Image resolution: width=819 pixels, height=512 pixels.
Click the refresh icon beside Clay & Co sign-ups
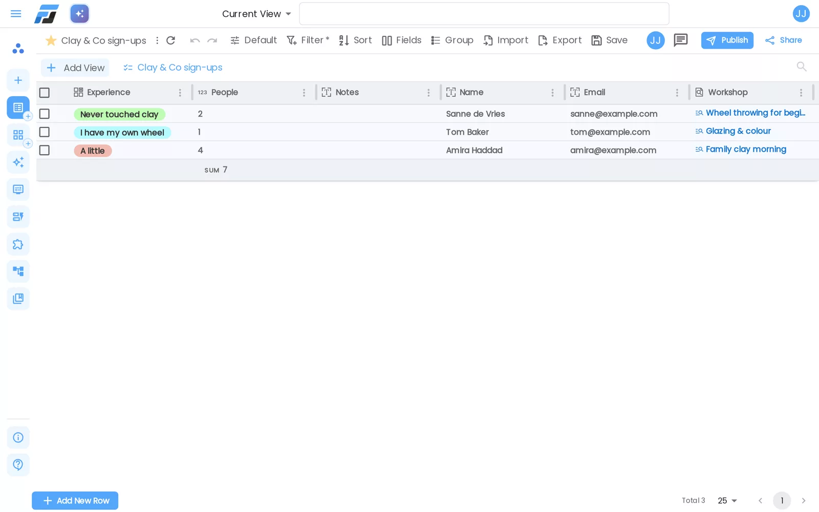pos(171,40)
